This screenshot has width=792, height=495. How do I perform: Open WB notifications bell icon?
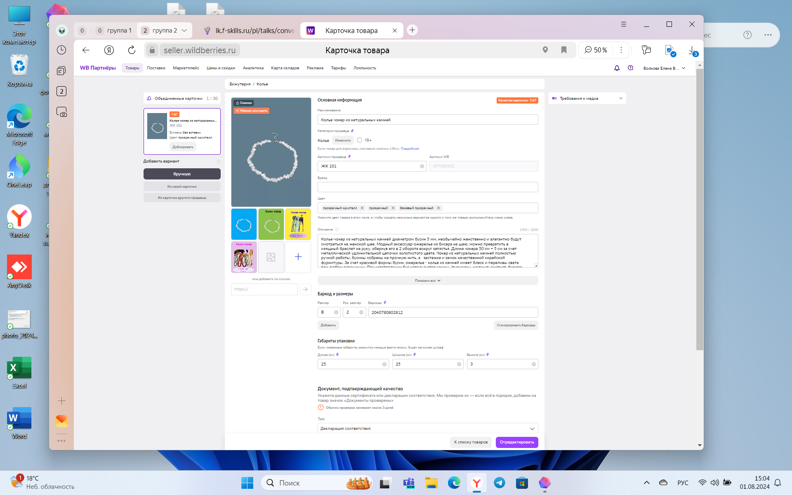tap(617, 68)
